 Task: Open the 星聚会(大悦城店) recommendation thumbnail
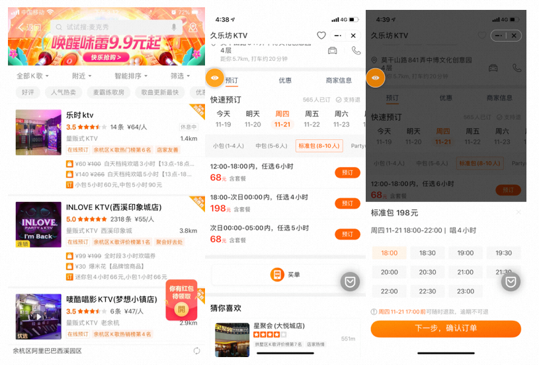(232, 340)
